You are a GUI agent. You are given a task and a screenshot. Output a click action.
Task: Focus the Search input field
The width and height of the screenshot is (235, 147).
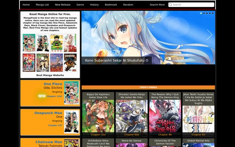pyautogui.click(x=191, y=5)
